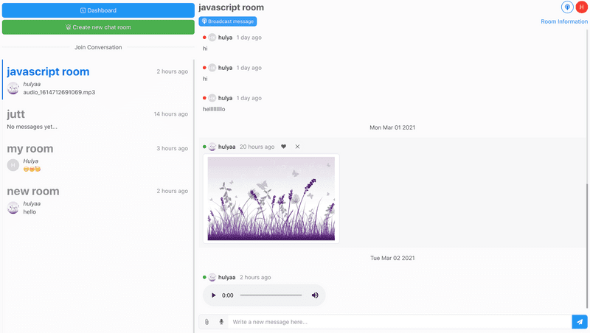Open the my room conversation
590x333 pixels.
[x=96, y=156]
